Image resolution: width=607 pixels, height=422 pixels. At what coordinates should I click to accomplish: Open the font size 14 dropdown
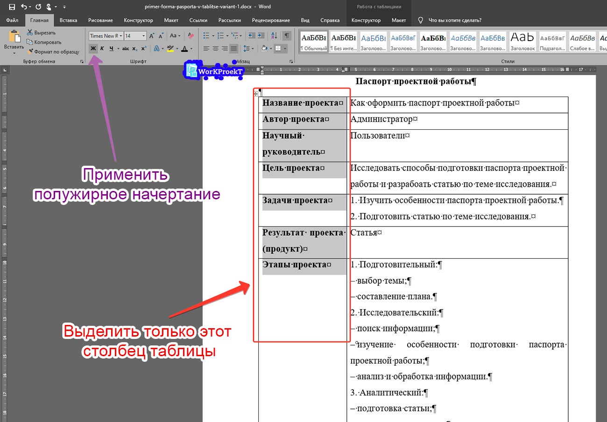tap(144, 36)
